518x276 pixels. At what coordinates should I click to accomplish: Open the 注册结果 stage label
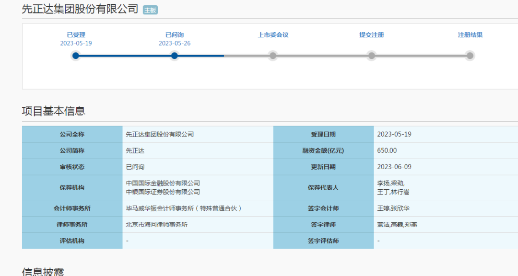pos(470,35)
